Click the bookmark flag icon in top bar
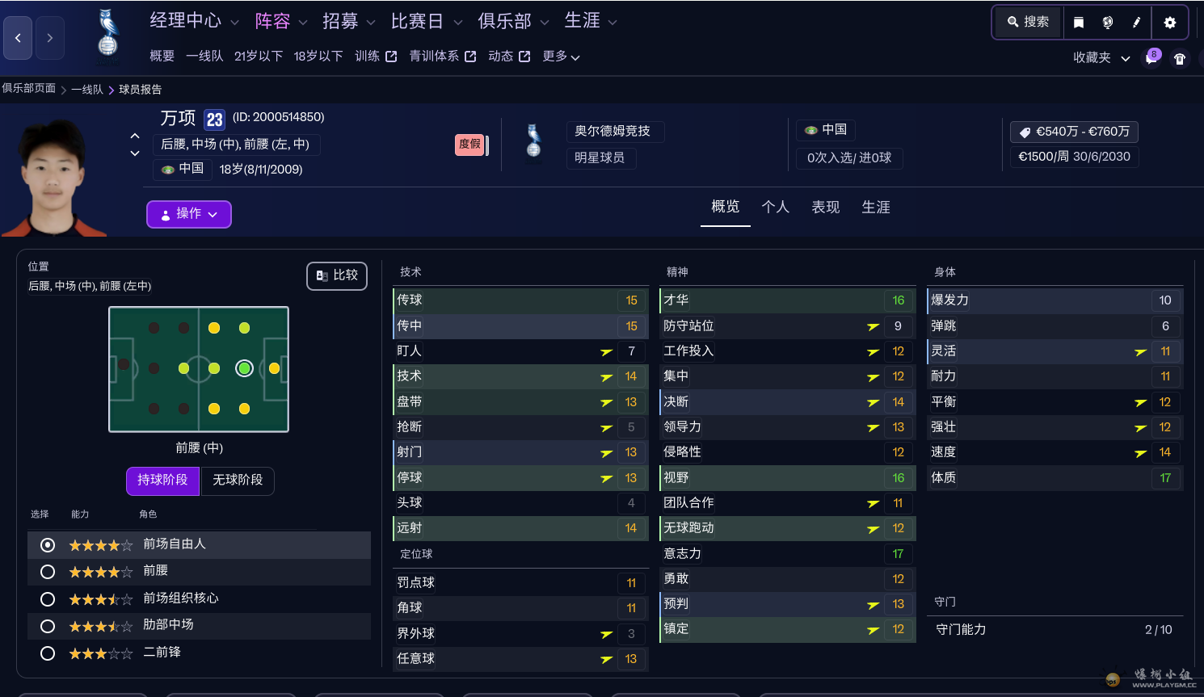Screen dimensions: 1204x697 tap(1079, 22)
